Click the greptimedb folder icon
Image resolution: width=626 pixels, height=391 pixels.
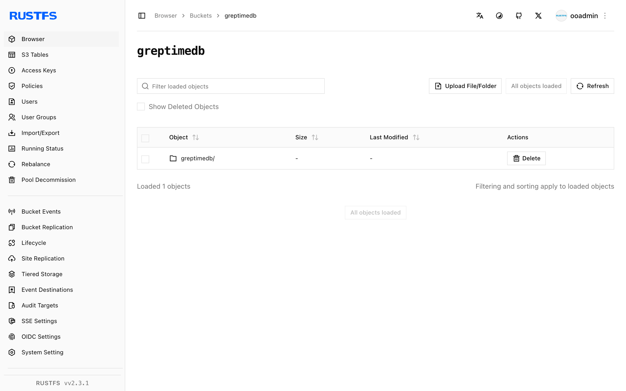pos(173,158)
